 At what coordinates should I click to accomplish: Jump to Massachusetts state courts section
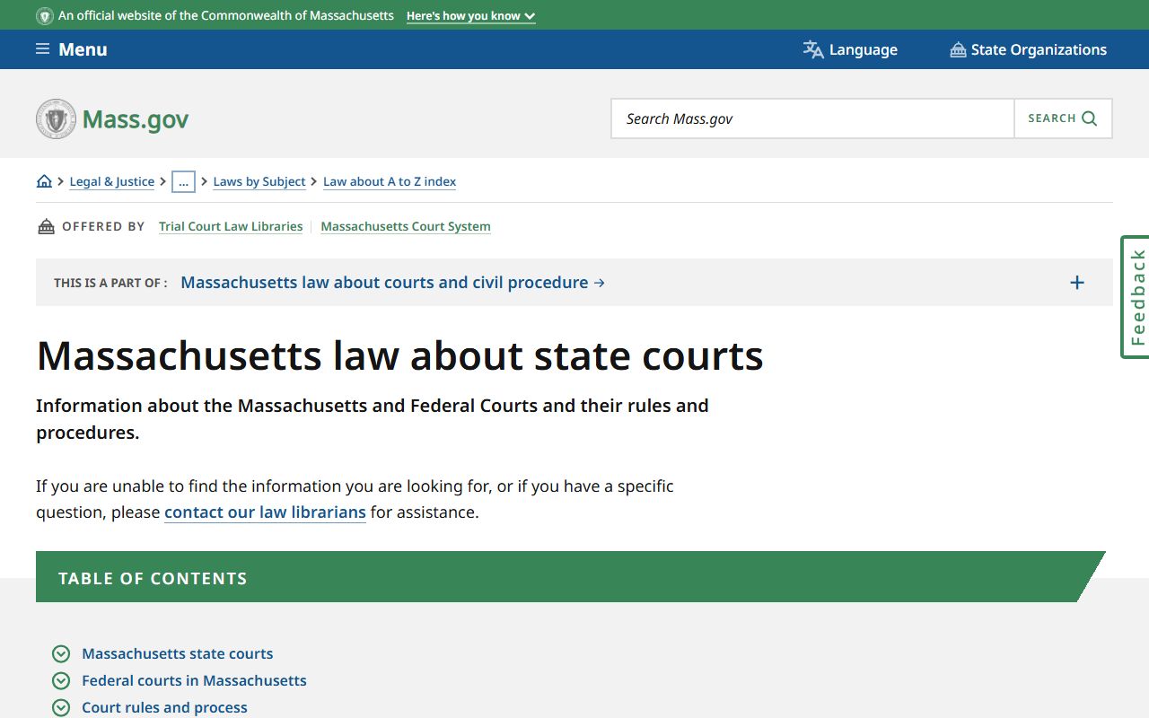pyautogui.click(x=178, y=653)
